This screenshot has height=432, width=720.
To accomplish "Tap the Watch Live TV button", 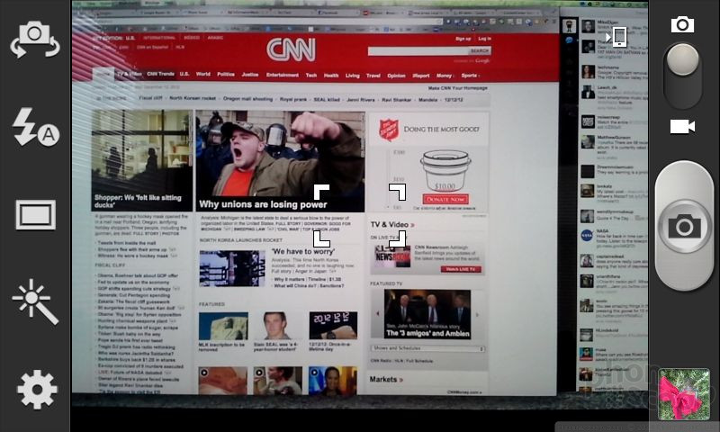I will (x=461, y=269).
